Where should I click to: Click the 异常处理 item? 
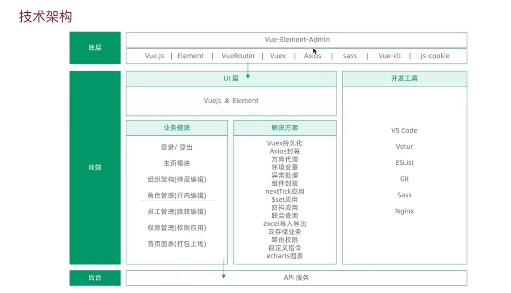tap(285, 175)
